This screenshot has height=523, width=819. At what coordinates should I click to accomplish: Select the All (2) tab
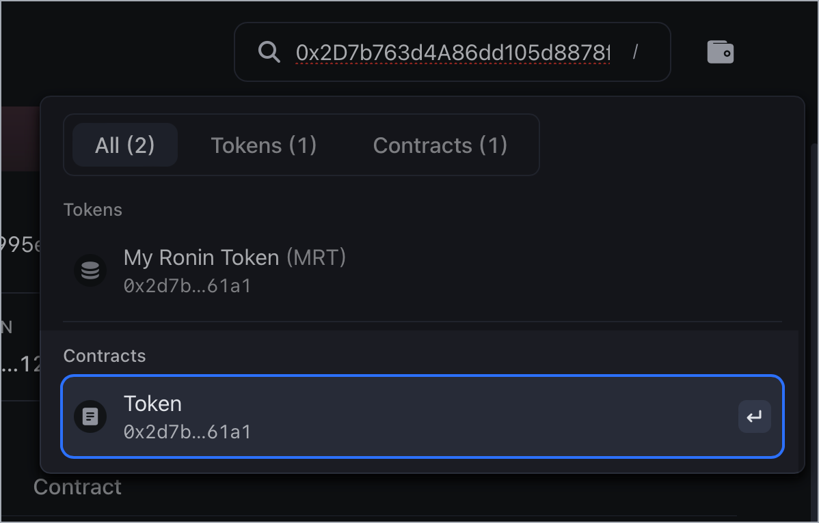click(x=125, y=145)
